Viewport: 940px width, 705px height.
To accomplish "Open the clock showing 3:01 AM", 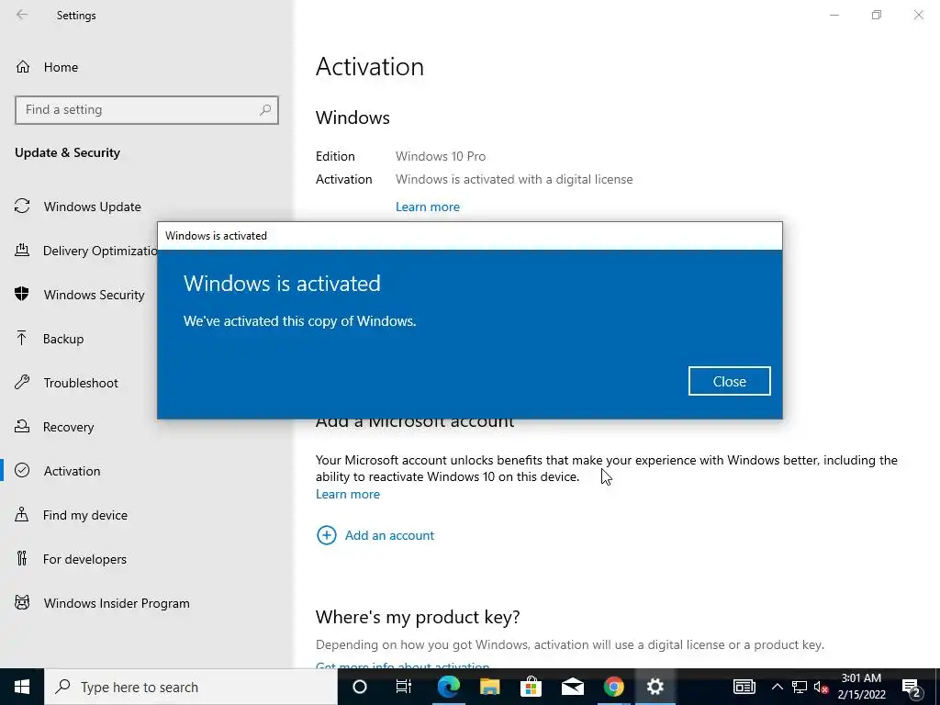I will (861, 687).
